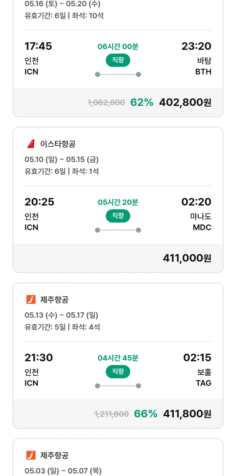Click the 이스타항공 airline name
This screenshot has height=476, width=236.
click(x=58, y=144)
